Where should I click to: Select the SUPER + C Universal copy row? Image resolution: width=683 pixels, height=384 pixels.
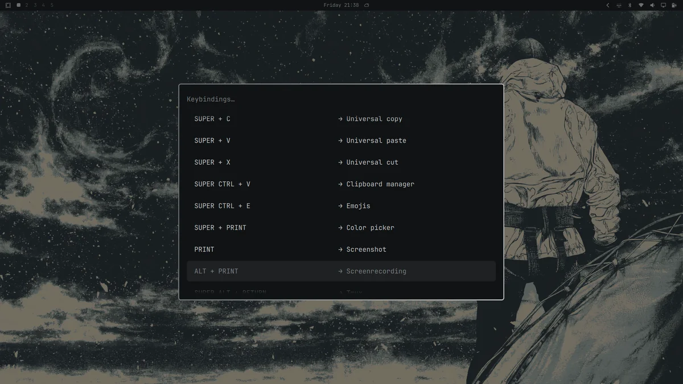(x=341, y=119)
